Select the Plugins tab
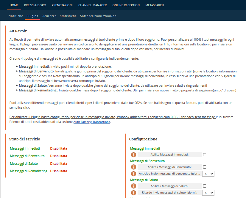This screenshot has width=246, height=198. tap(32, 16)
